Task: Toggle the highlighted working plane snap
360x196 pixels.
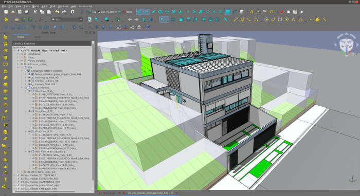Action: click(x=228, y=12)
